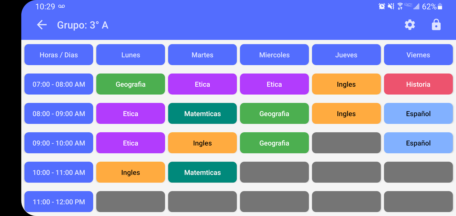Tap empty Miercoles cell at 10:00
The width and height of the screenshot is (456, 216).
coord(274,173)
